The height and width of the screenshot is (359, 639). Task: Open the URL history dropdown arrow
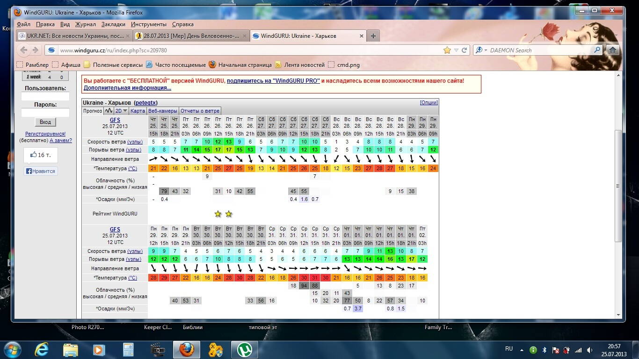click(456, 50)
